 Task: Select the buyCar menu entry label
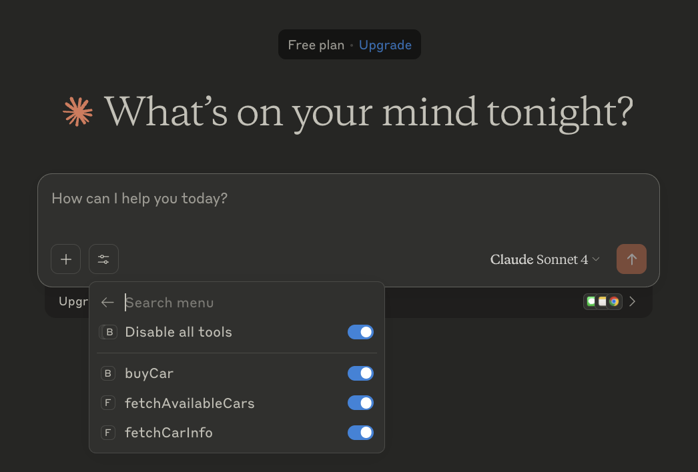[x=149, y=373]
